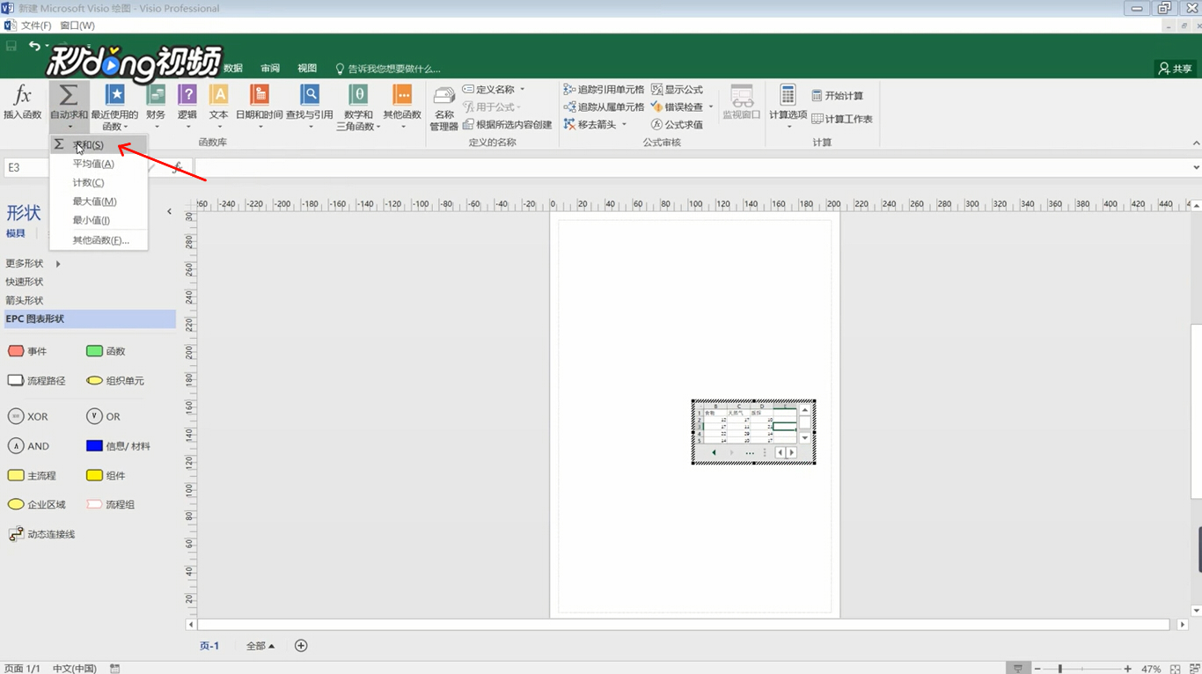1202x674 pixels.
Task: Click Create from Selection (根据所选内容创建)
Action: tap(508, 125)
